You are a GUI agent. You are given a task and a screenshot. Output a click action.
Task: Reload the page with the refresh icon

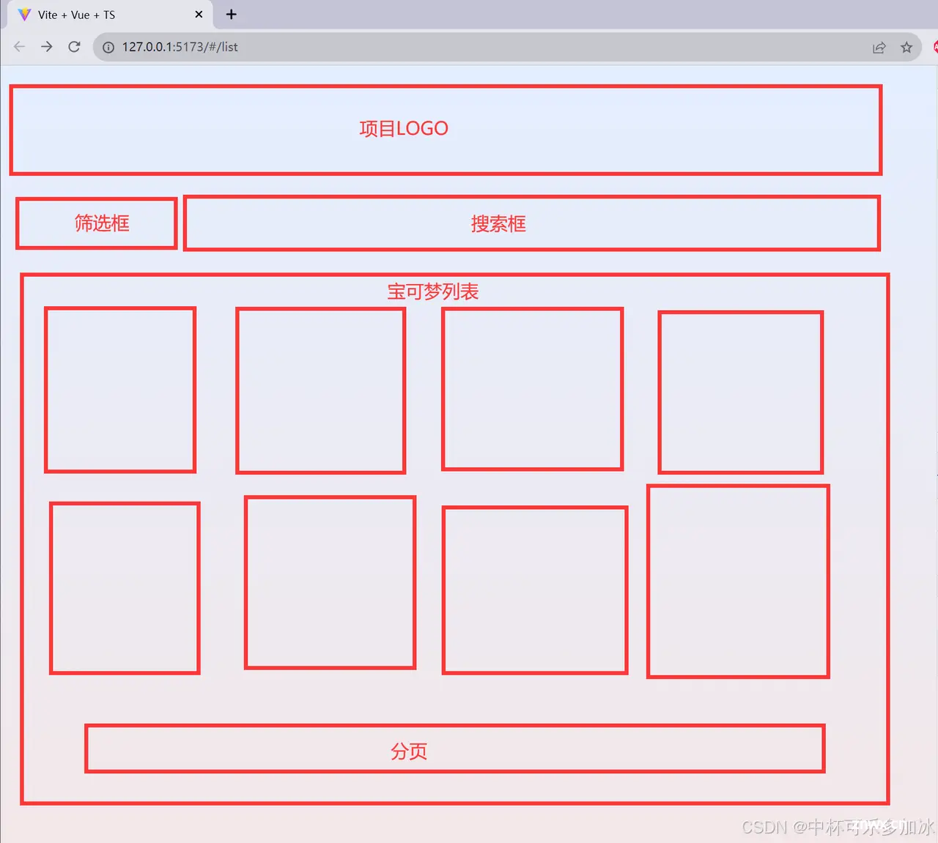74,47
